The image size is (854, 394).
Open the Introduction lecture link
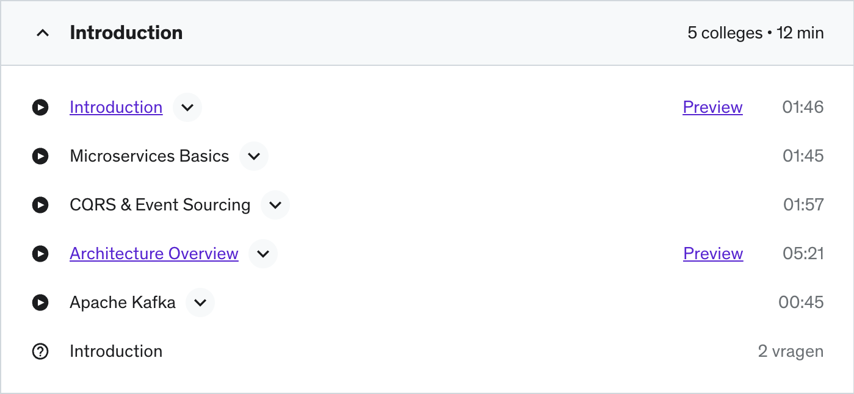click(x=116, y=107)
